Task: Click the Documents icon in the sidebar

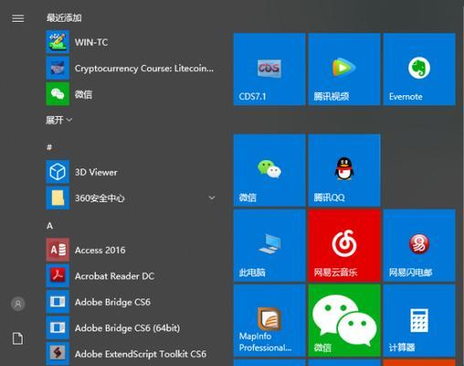Action: tap(17, 339)
